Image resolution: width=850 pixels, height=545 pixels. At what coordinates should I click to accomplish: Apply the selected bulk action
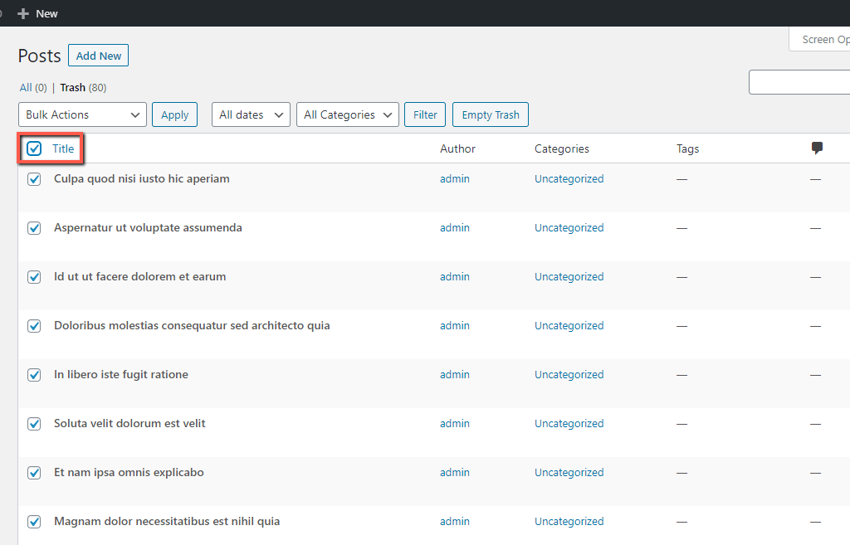[x=174, y=114]
